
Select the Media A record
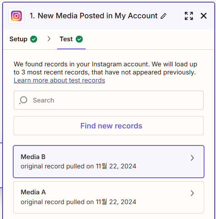(x=109, y=197)
